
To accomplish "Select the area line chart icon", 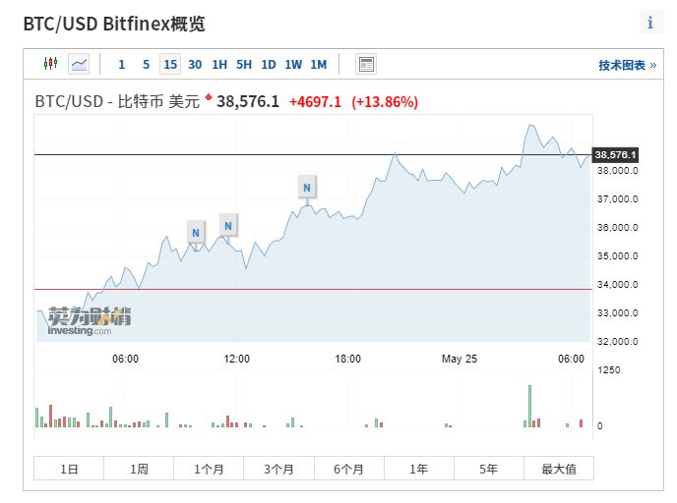I will point(79,64).
